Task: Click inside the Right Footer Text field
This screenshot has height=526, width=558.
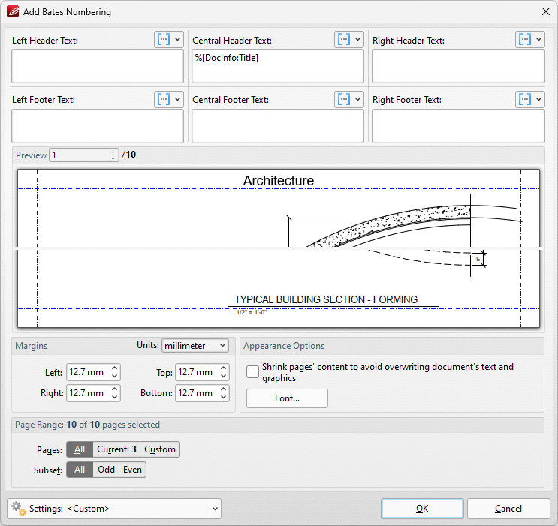Action: point(458,126)
